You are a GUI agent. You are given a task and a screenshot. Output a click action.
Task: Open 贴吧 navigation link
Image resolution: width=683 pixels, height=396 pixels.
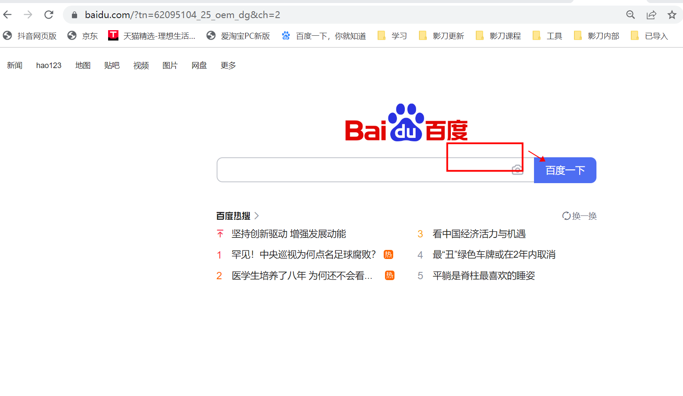112,65
